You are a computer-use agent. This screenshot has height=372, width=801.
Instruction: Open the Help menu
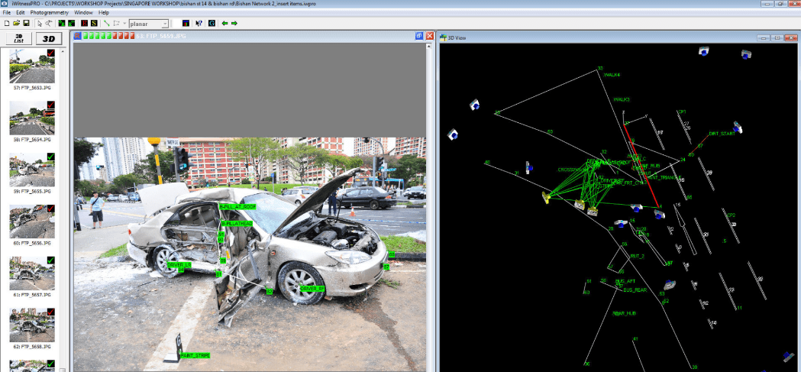(x=104, y=12)
